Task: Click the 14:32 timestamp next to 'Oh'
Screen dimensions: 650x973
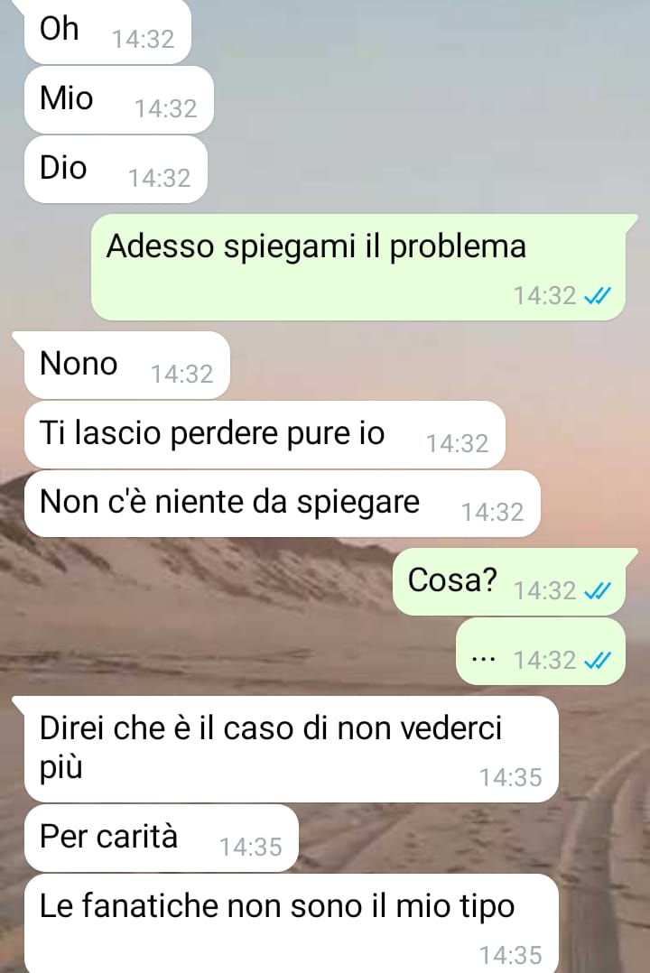Action: click(x=143, y=39)
